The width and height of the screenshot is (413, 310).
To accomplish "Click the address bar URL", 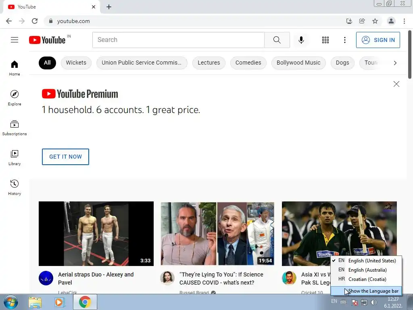I will [x=73, y=21].
